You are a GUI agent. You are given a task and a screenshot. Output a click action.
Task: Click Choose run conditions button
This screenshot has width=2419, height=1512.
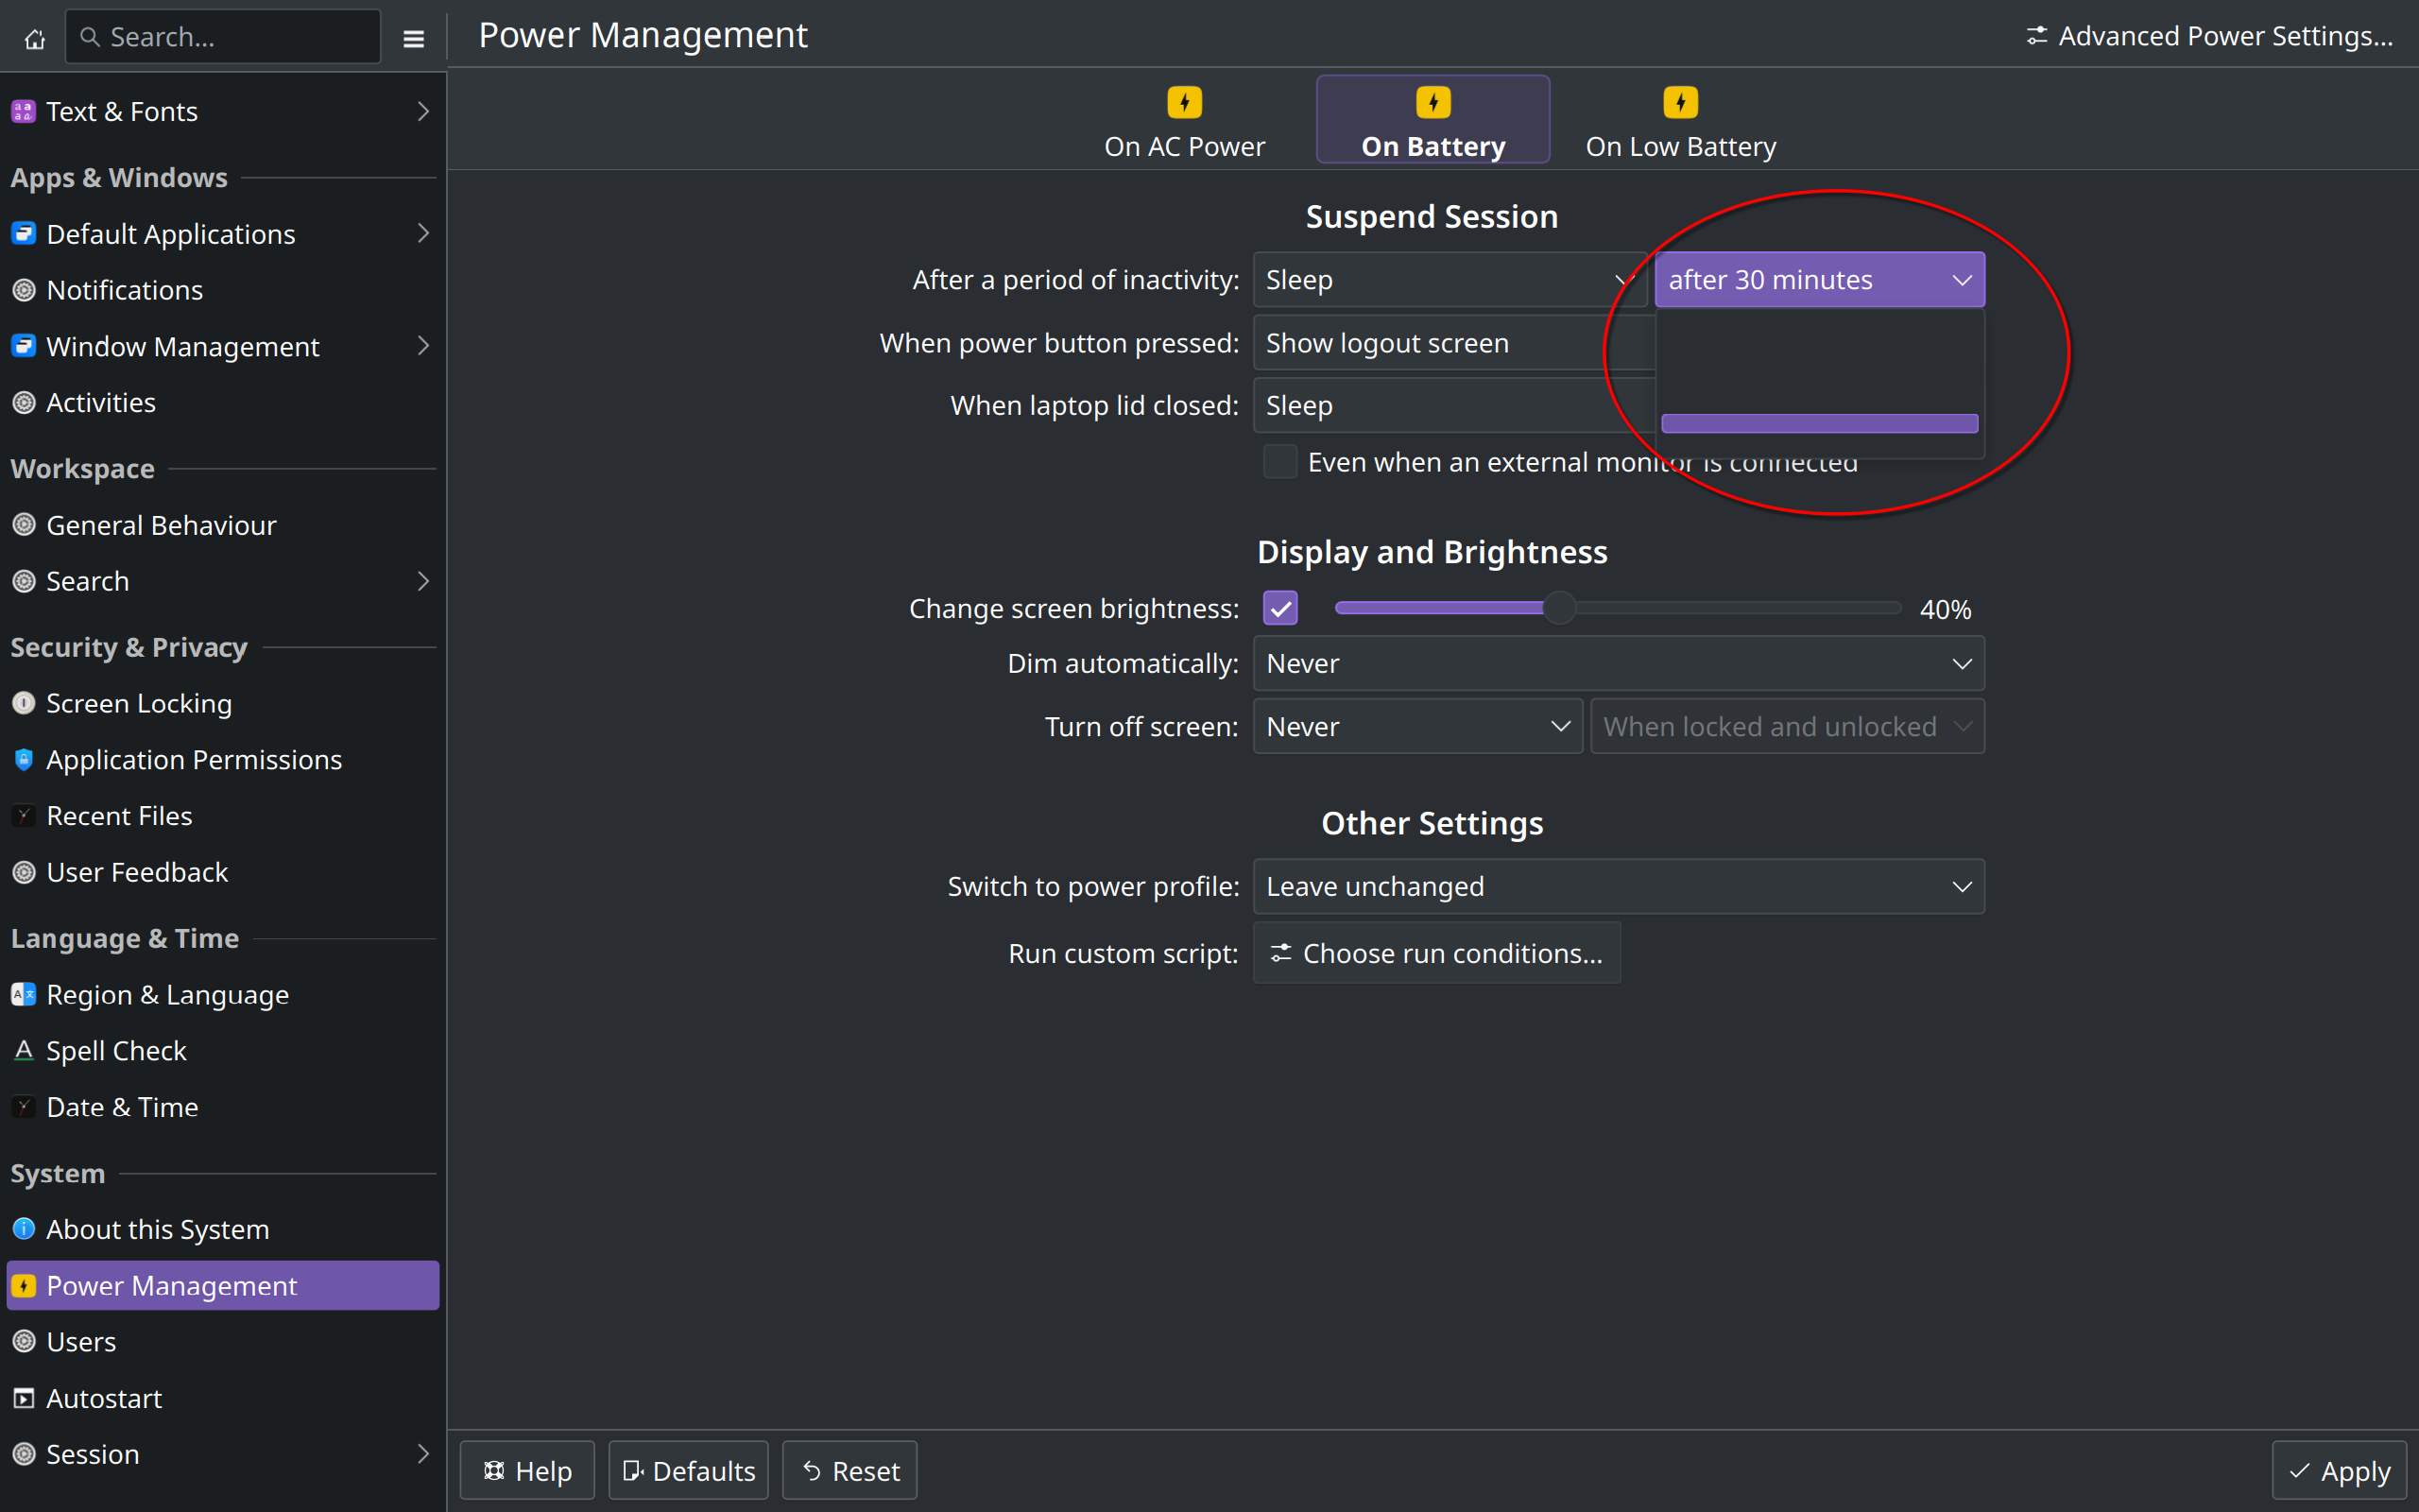(1436, 953)
